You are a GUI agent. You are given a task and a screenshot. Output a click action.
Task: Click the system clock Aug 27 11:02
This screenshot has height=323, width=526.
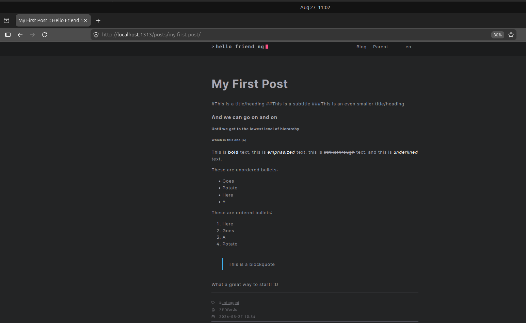[x=315, y=7]
